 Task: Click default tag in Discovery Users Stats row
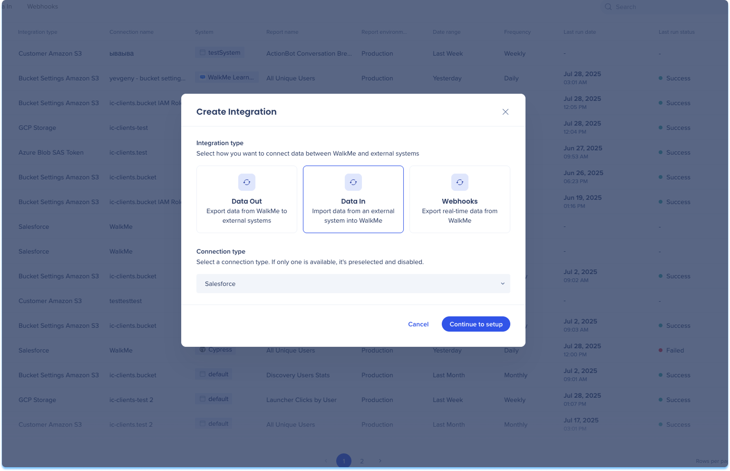pos(214,374)
